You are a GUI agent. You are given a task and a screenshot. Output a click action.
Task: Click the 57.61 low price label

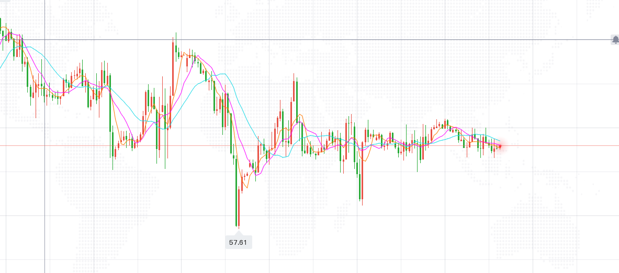tap(238, 242)
